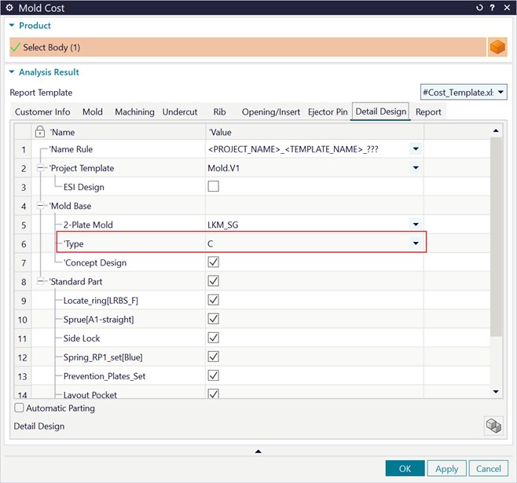Collapse dialog with bottom up arrow
This screenshot has width=517, height=483.
(x=258, y=451)
